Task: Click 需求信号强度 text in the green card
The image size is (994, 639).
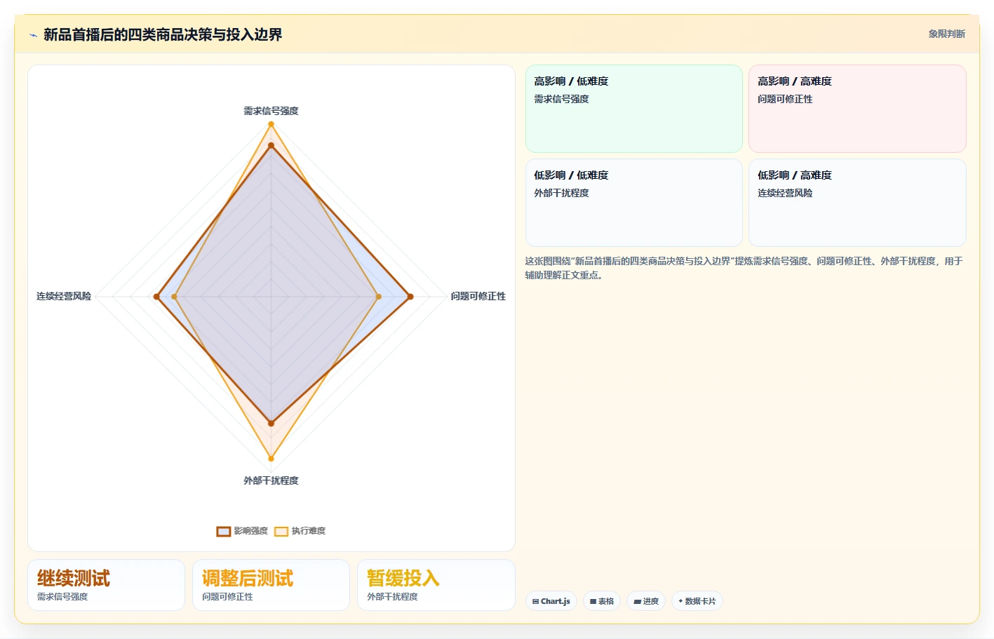Action: (561, 99)
